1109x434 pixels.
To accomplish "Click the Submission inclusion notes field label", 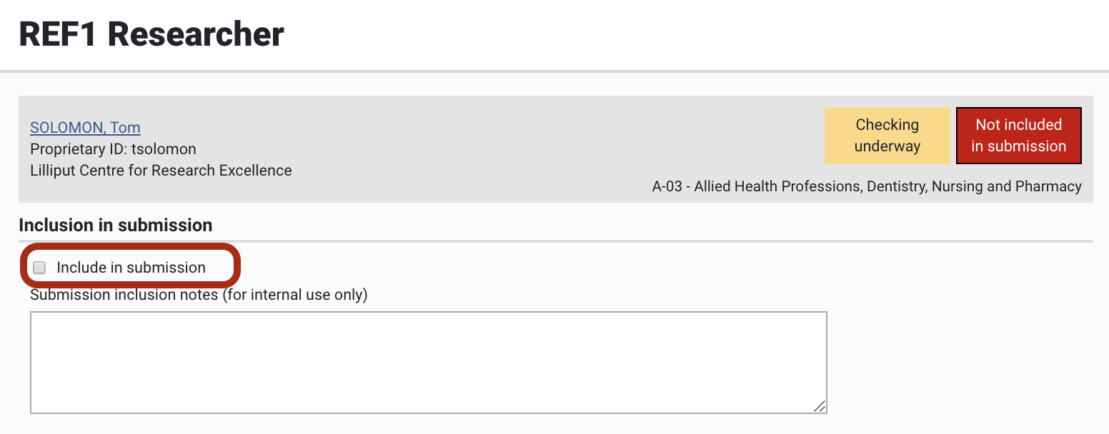I will coord(124,295).
